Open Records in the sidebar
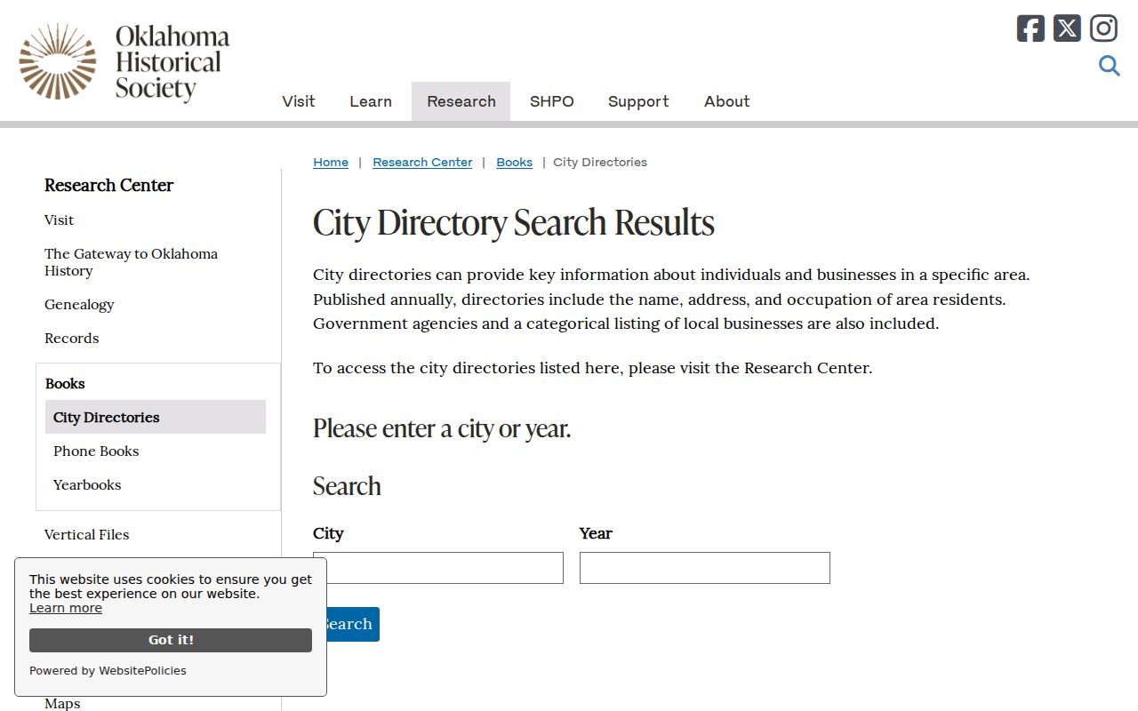 click(x=71, y=338)
